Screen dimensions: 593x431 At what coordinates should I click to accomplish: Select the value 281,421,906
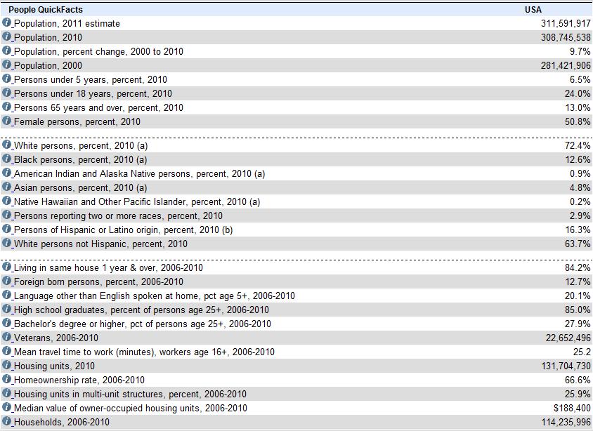tap(566, 65)
